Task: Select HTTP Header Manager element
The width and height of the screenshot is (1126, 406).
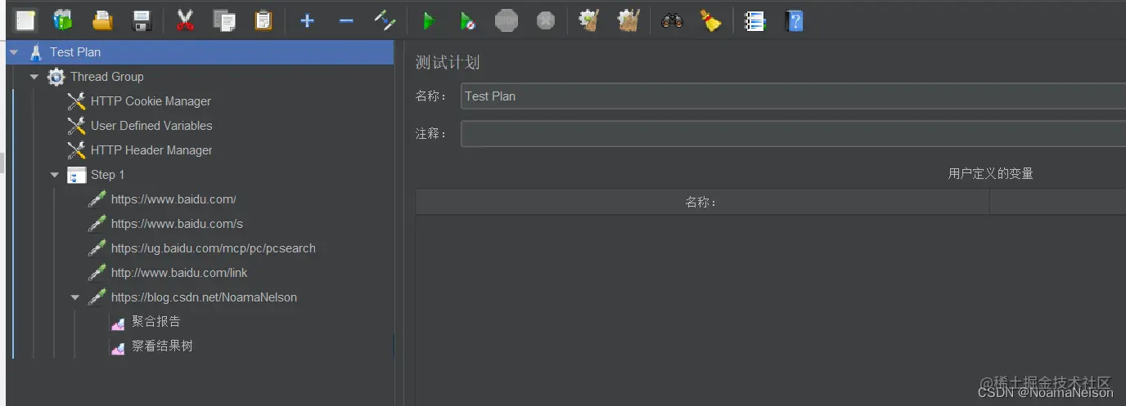Action: point(151,150)
